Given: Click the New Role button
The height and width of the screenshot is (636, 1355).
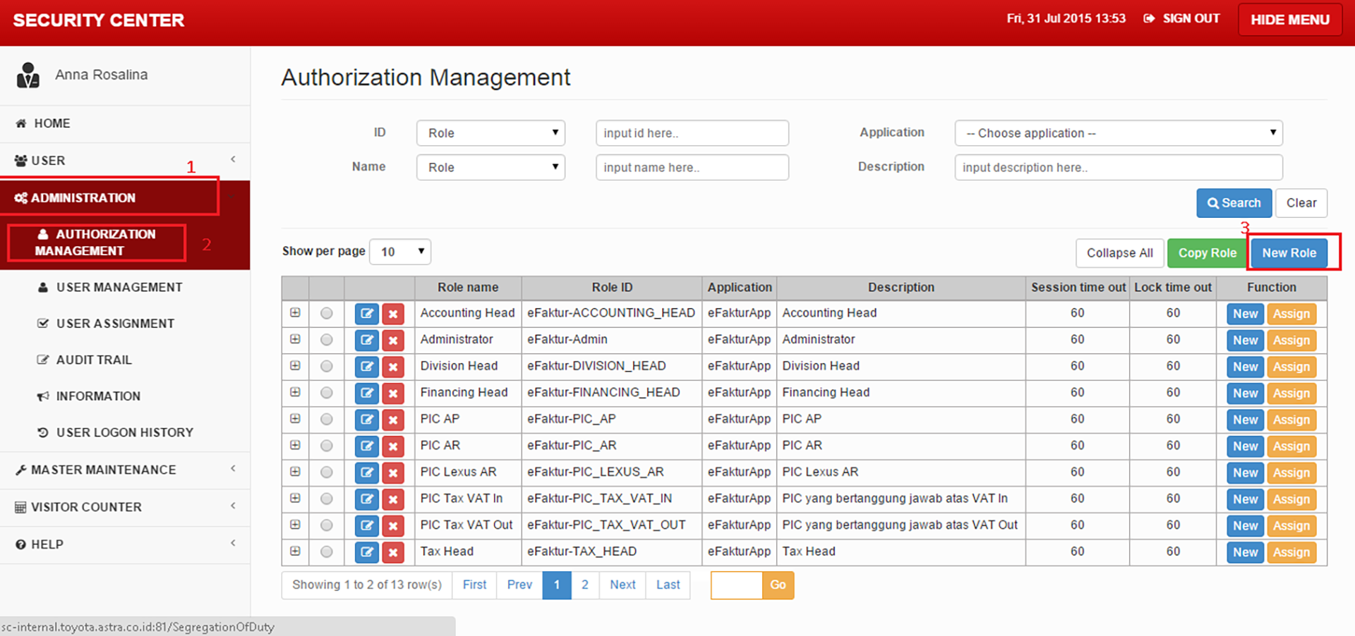Looking at the screenshot, I should coord(1289,253).
